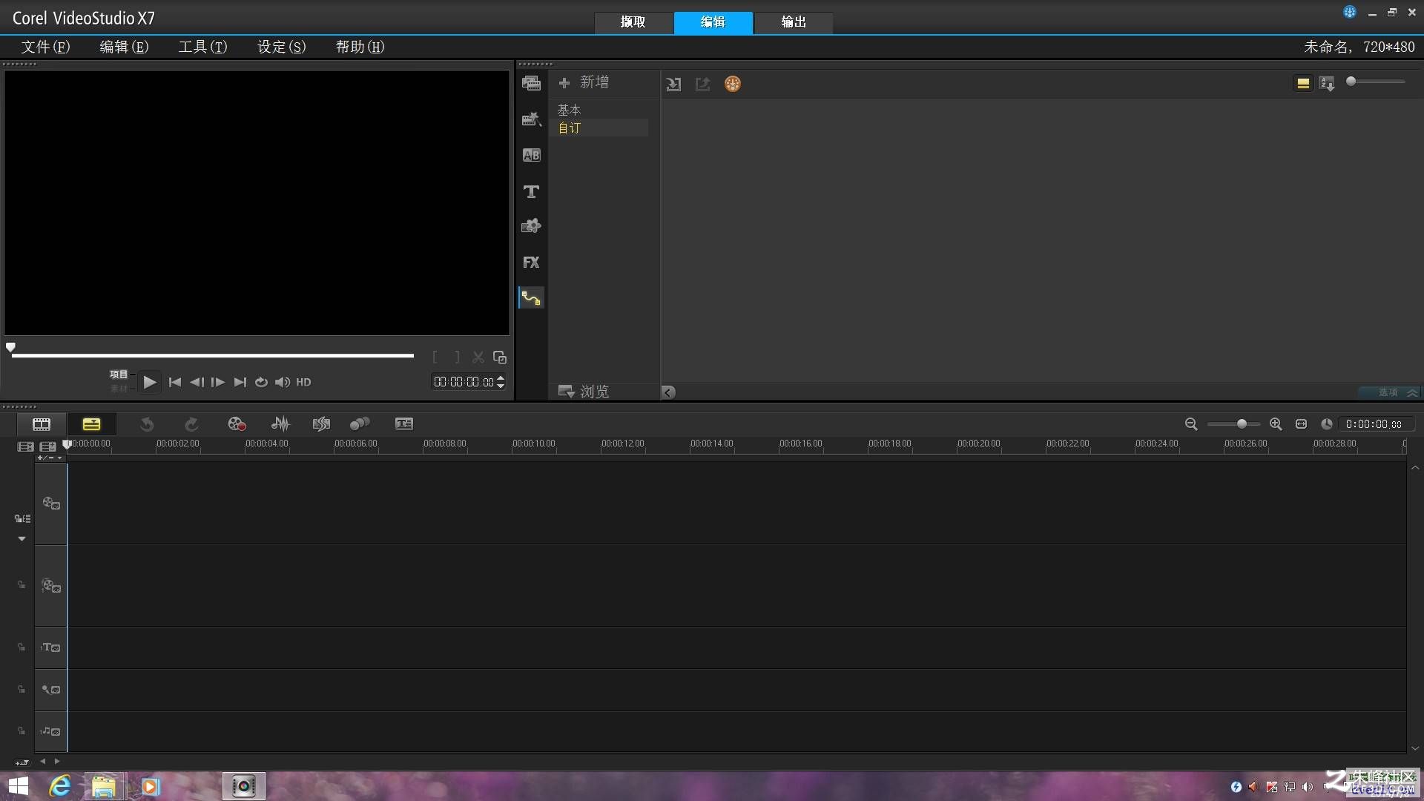Click the 新增 add folder button
1424x801 pixels.
[x=584, y=82]
